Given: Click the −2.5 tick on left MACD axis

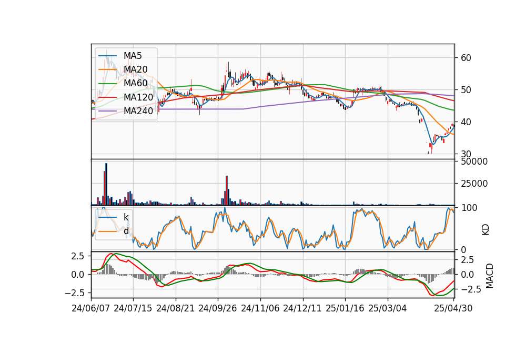Looking at the screenshot, I should click(74, 293).
